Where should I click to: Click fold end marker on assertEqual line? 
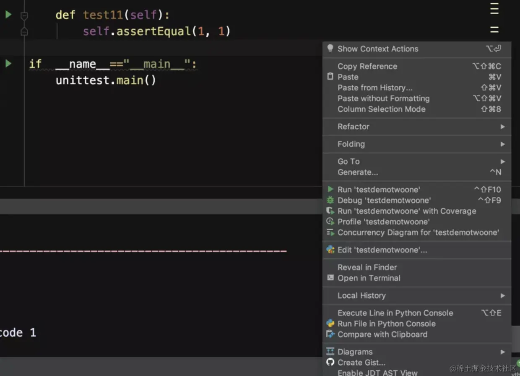pyautogui.click(x=24, y=31)
